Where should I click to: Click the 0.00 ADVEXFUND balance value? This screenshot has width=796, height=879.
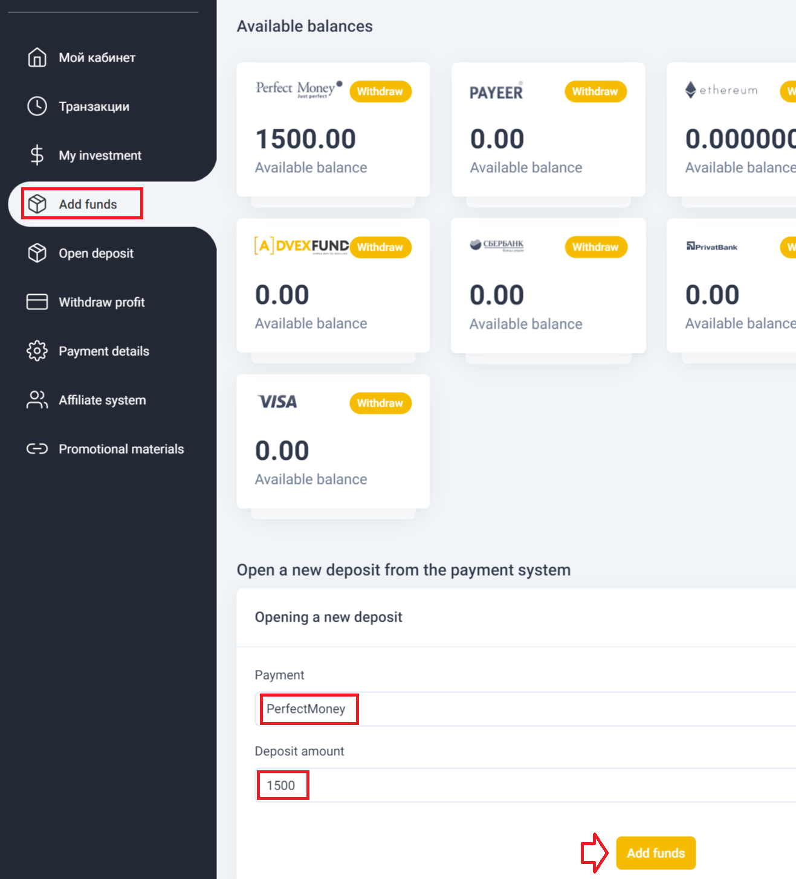282,295
